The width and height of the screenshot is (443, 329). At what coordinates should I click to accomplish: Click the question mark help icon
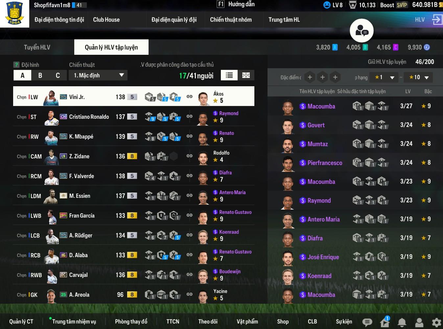[16, 65]
